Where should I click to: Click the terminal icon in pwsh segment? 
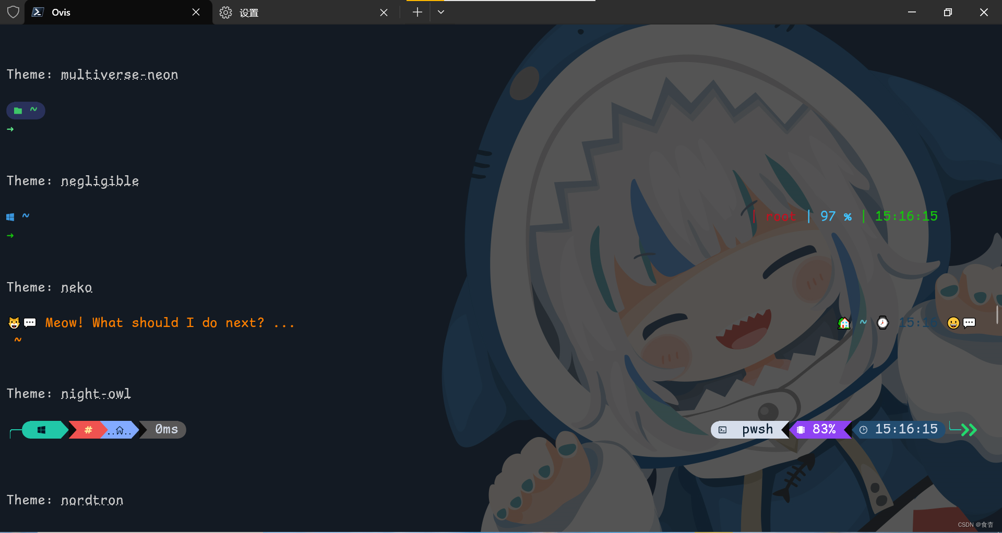point(722,430)
